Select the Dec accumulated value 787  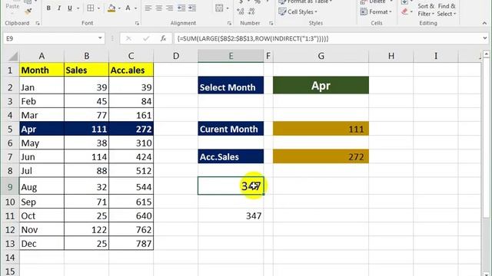(131, 244)
